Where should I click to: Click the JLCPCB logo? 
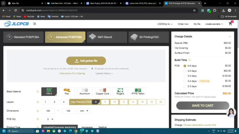click(x=16, y=24)
